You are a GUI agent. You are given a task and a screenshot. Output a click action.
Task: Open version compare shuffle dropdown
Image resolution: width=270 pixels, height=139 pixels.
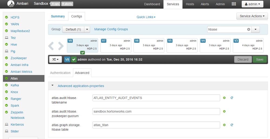(x=55, y=60)
